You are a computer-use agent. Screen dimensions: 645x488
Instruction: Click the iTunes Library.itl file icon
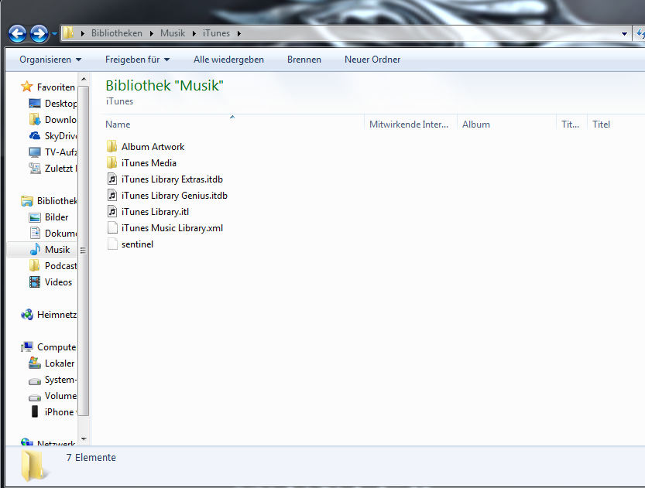point(112,212)
